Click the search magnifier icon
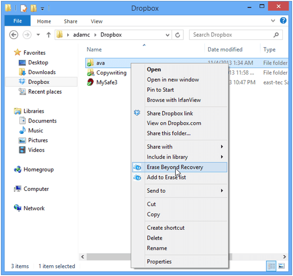 pos(276,35)
